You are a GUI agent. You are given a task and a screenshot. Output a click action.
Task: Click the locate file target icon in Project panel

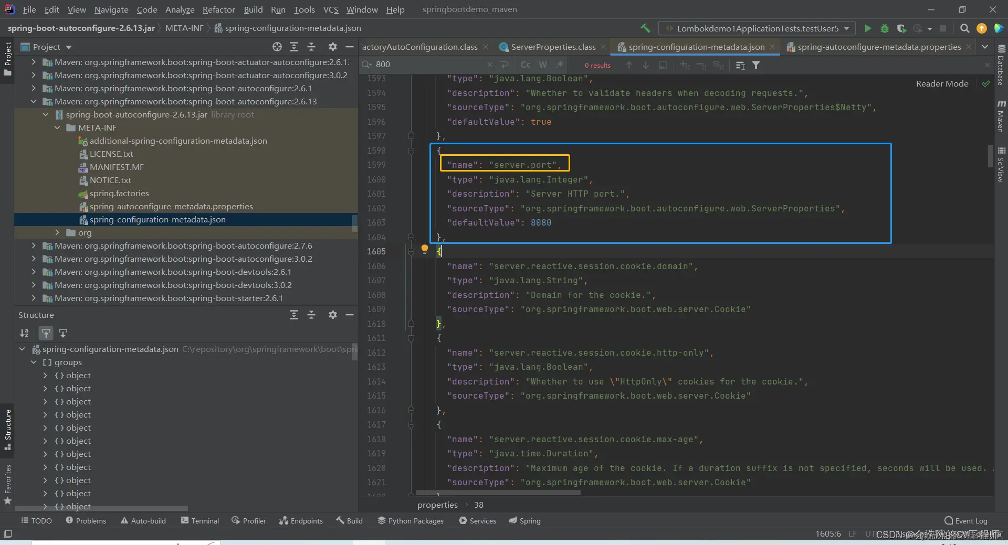click(x=277, y=47)
